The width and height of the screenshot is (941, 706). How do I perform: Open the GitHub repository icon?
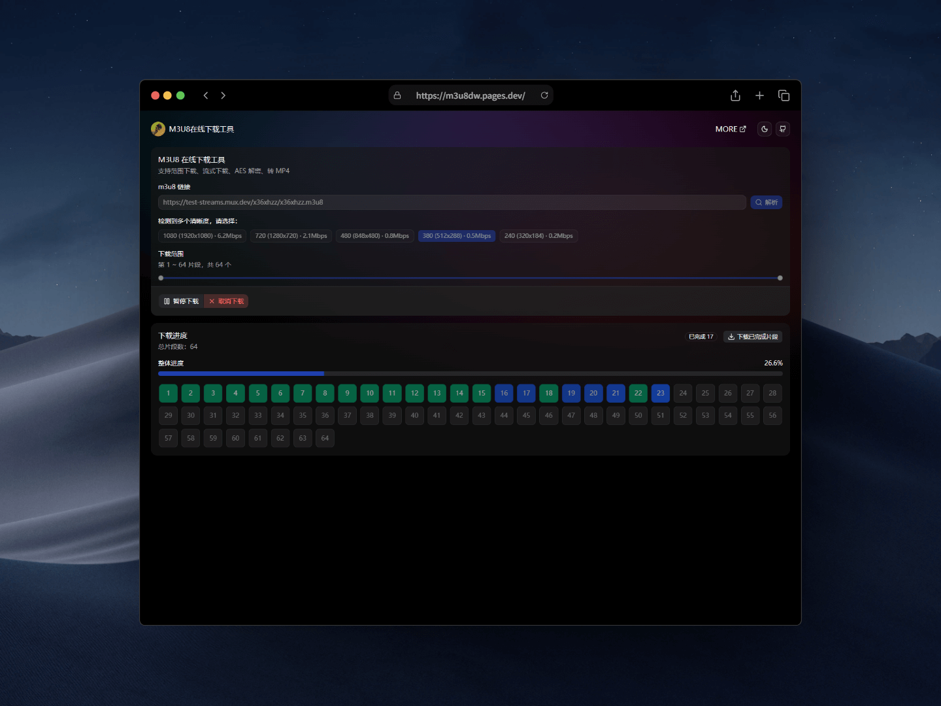pos(782,129)
